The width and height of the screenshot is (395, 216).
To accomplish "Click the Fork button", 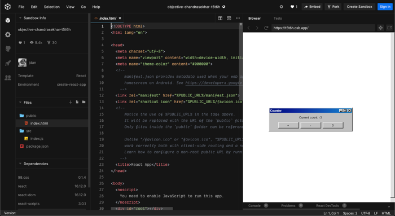I will (333, 7).
